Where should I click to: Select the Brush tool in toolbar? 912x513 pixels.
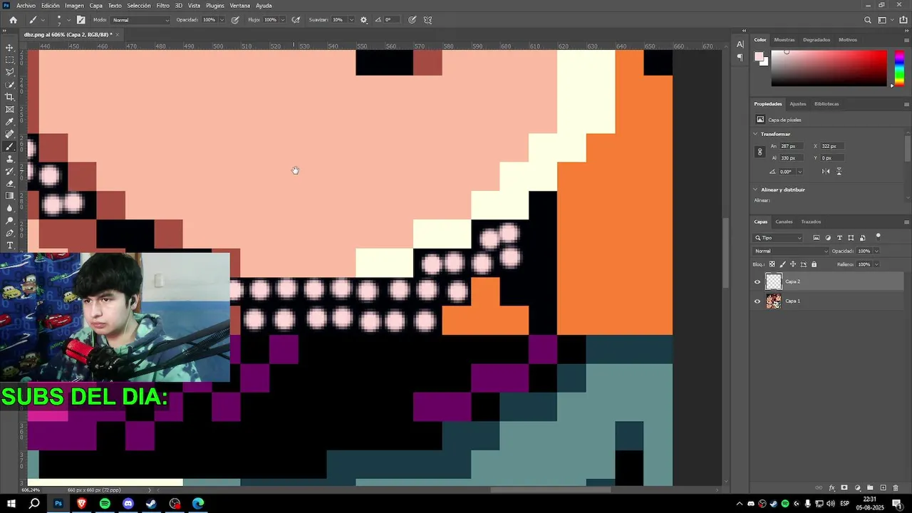pyautogui.click(x=9, y=147)
